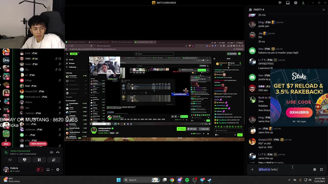Show hidden system tray icons chevron
Screen dimensions: 328x184
pyautogui.click(x=289, y=180)
